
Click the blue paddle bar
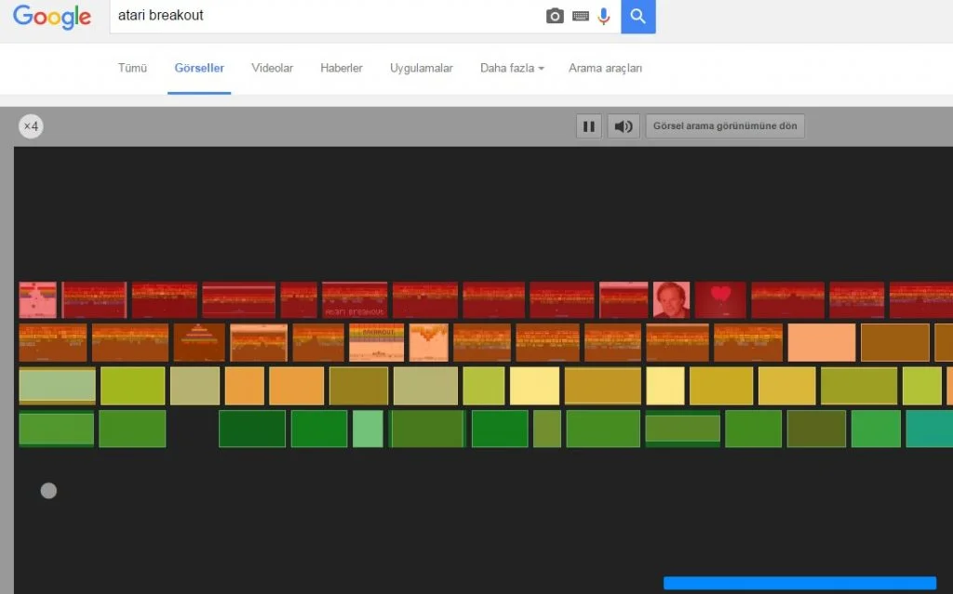[x=799, y=583]
